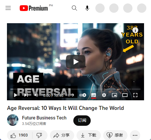This screenshot has height=140, width=151.
Task: Click the video progress bar
Action: point(75,89)
